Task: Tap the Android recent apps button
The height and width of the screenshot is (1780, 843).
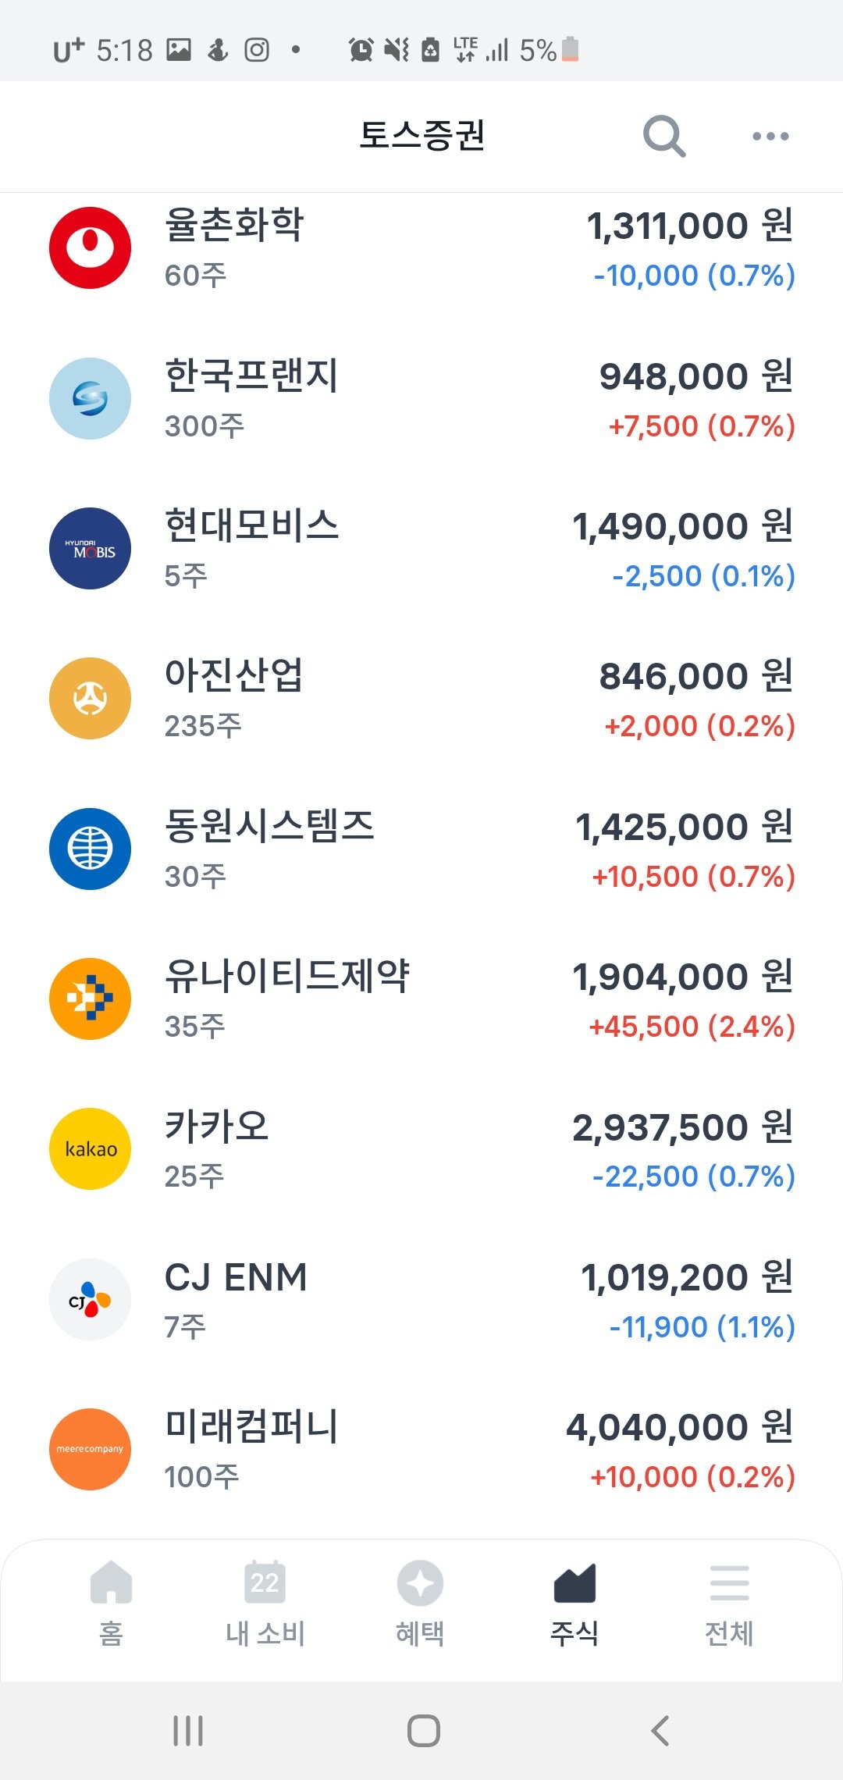Action: pyautogui.click(x=188, y=1731)
